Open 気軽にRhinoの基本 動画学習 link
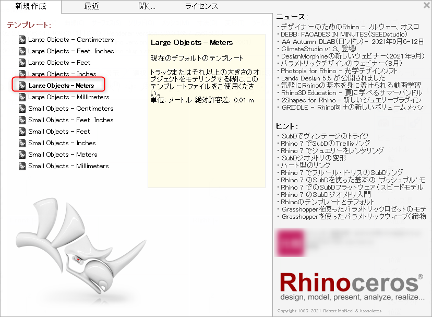Screen dimensions: 432x317 pyautogui.click(x=351, y=86)
